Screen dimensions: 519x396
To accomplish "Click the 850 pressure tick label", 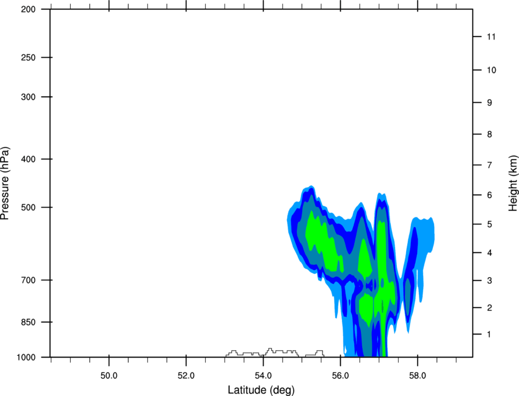I will click(x=28, y=322).
